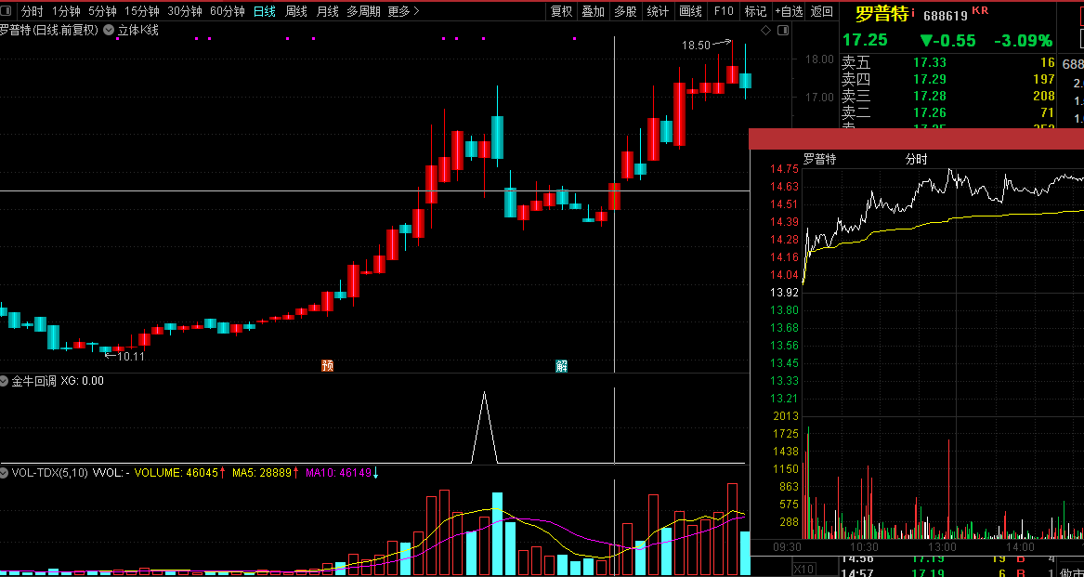Open the 更多 periods expander
Viewport: 1084px width, 577px height.
point(403,11)
